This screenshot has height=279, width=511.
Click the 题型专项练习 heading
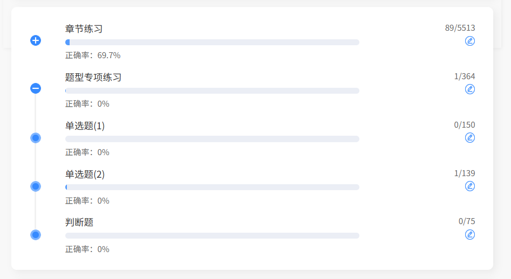pyautogui.click(x=93, y=78)
